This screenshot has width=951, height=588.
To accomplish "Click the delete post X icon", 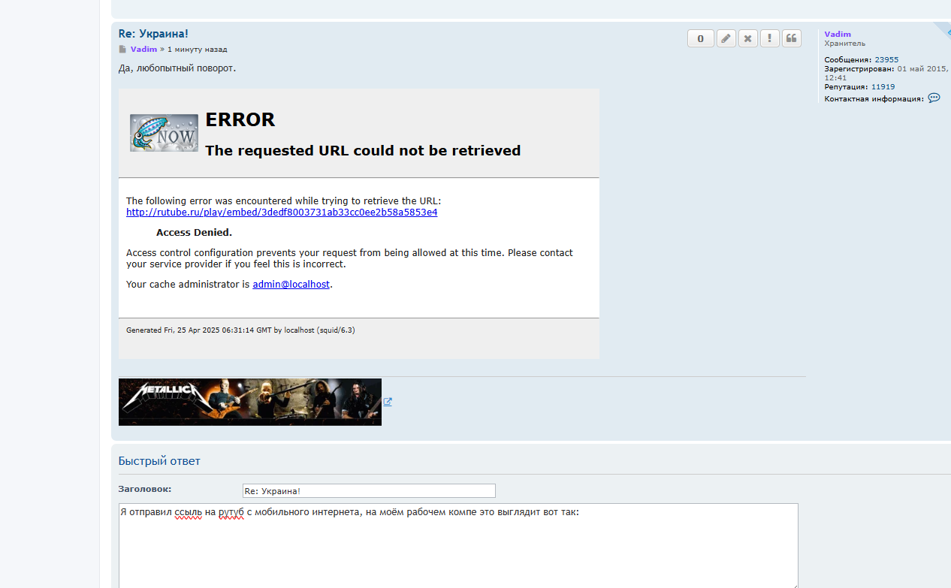I will coord(747,38).
